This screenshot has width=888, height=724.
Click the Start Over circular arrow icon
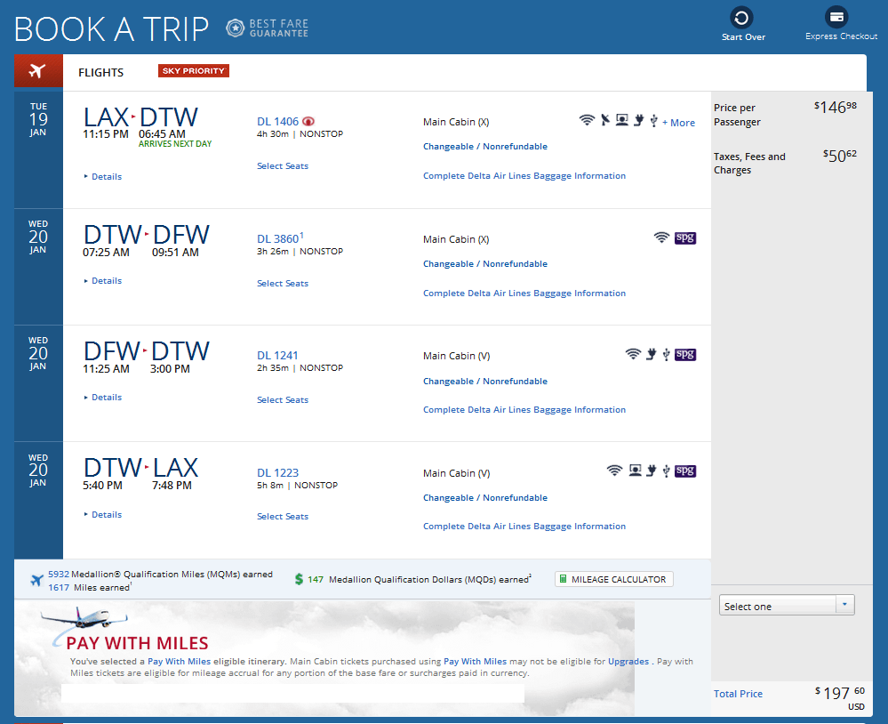(x=741, y=18)
